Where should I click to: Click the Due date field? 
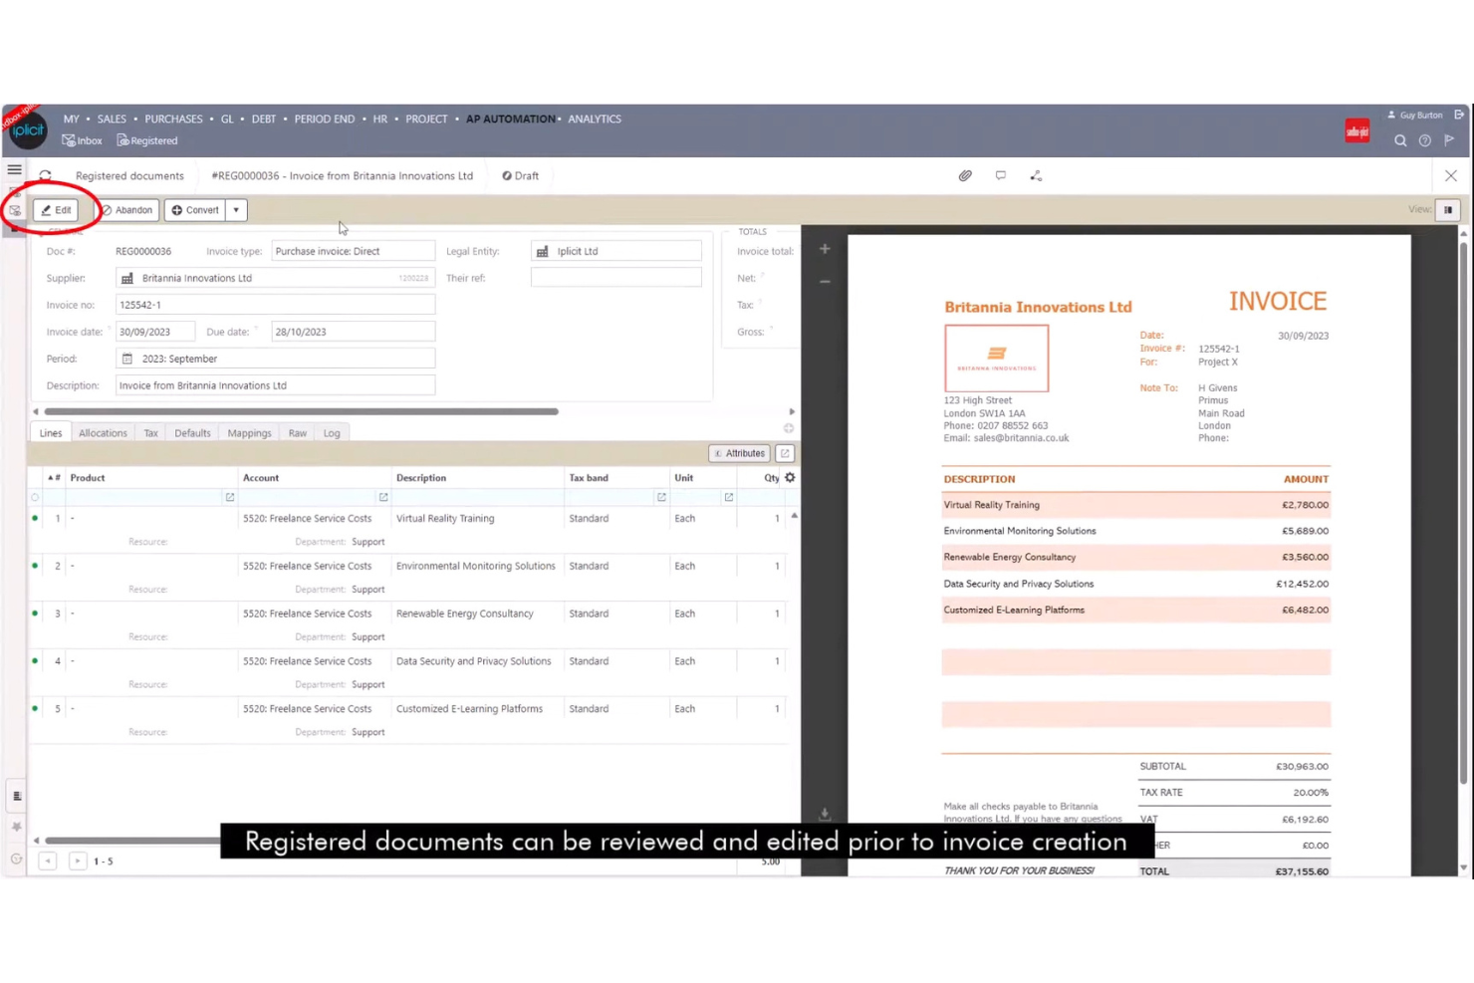pyautogui.click(x=354, y=332)
